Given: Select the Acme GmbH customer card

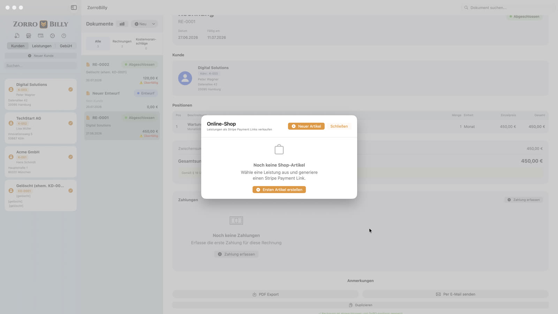Looking at the screenshot, I should pyautogui.click(x=40, y=162).
